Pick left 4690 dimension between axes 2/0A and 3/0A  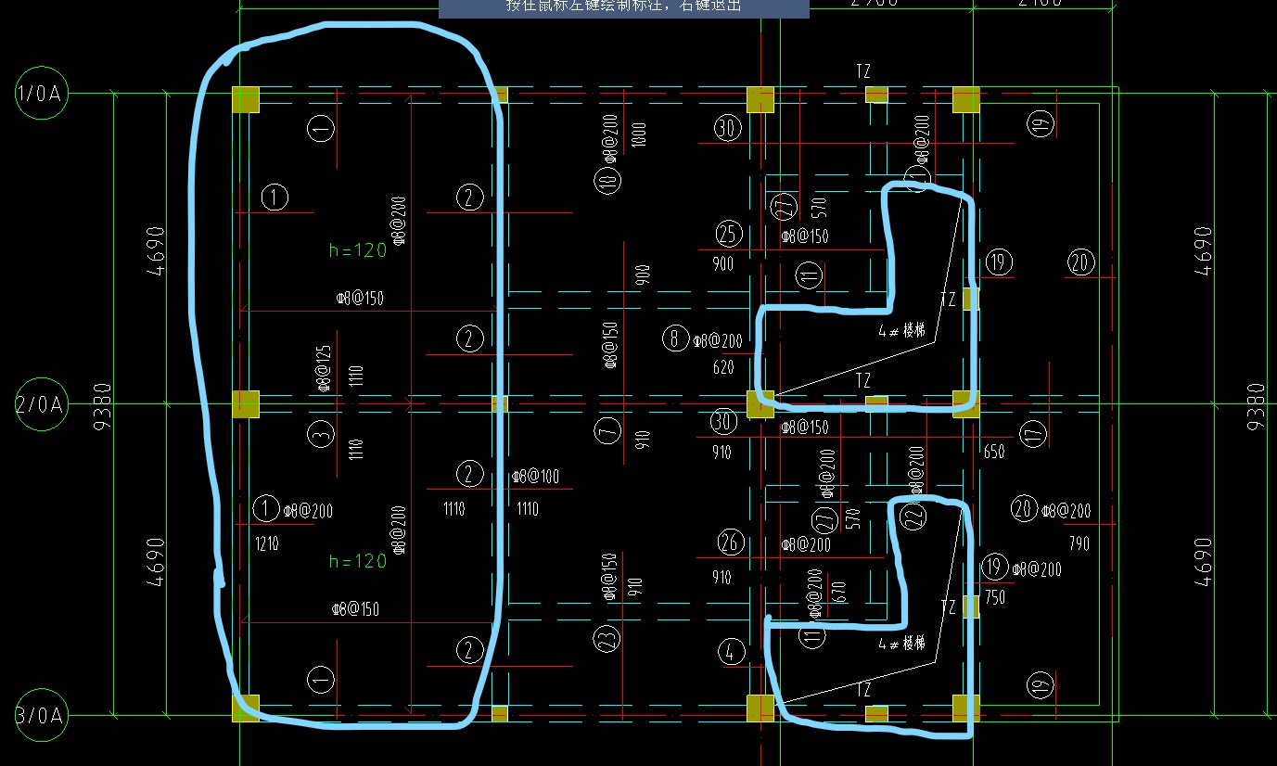(157, 560)
